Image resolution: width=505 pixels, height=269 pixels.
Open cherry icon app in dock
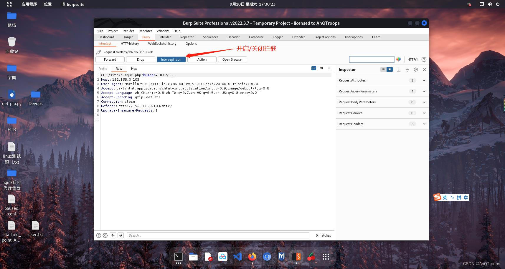pyautogui.click(x=311, y=257)
